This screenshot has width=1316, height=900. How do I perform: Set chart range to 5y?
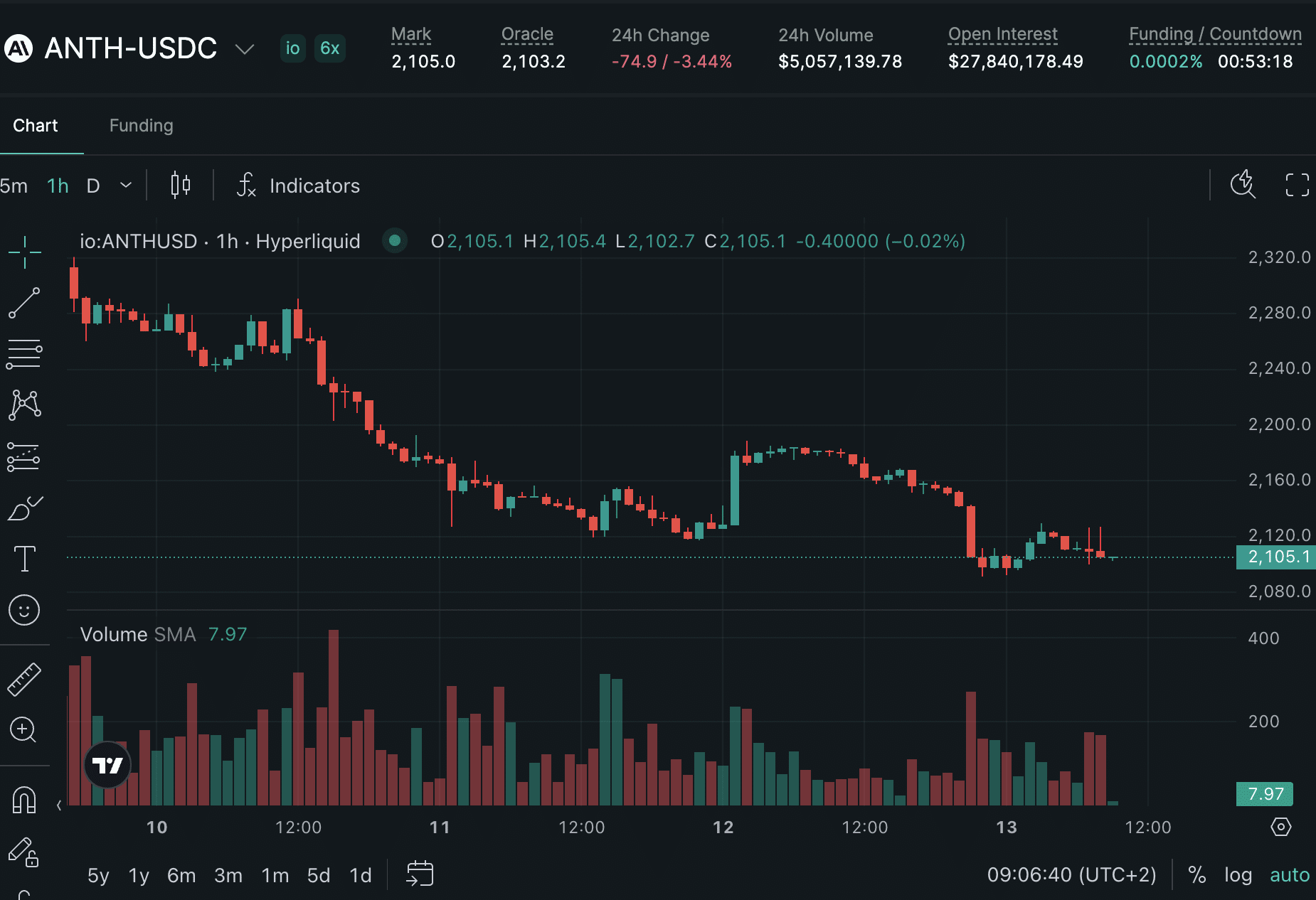tap(98, 875)
